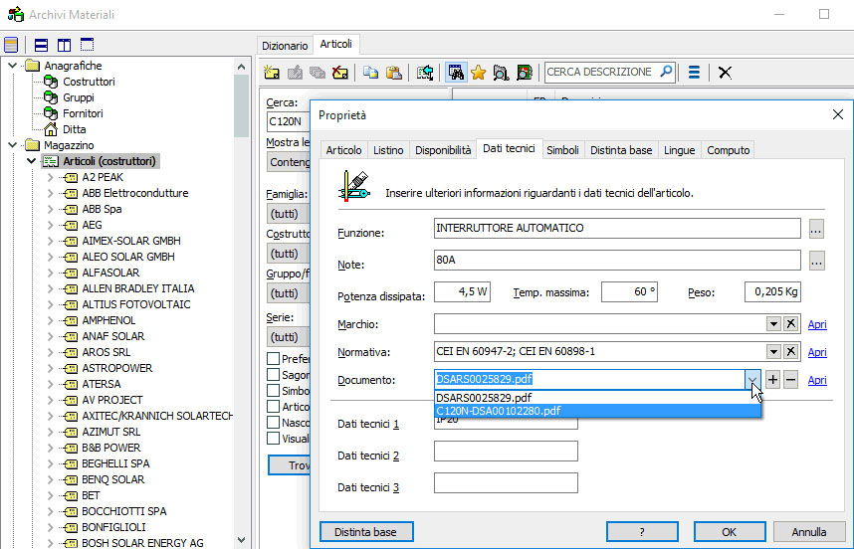The width and height of the screenshot is (854, 549).
Task: Expand the A2 PEAK tree node
Action: [x=50, y=177]
